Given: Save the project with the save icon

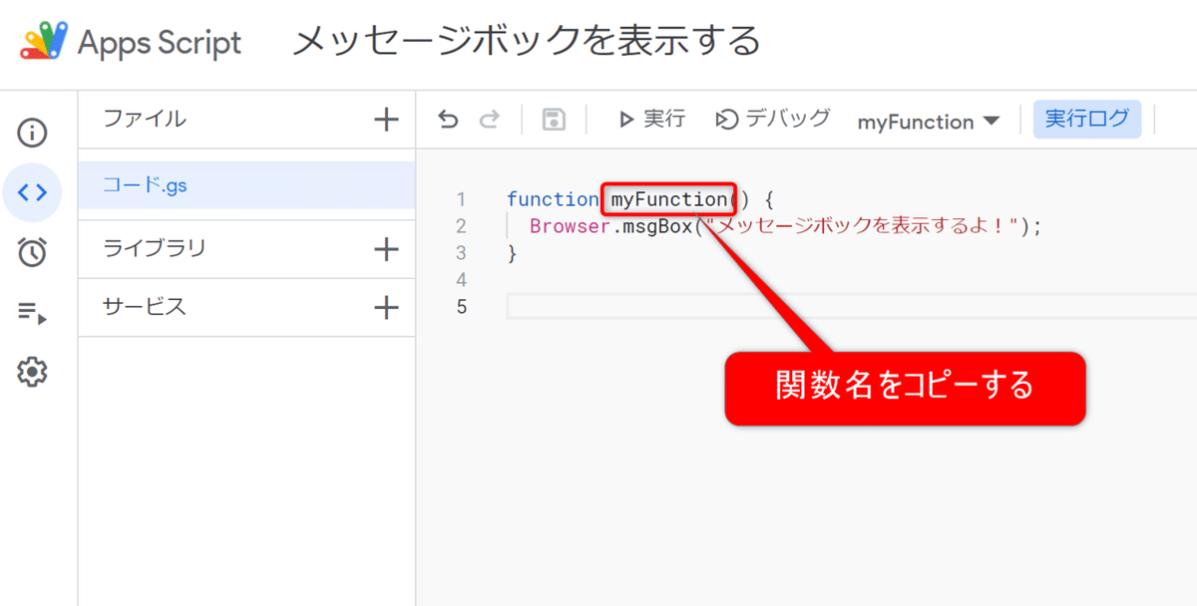Looking at the screenshot, I should coord(554,119).
